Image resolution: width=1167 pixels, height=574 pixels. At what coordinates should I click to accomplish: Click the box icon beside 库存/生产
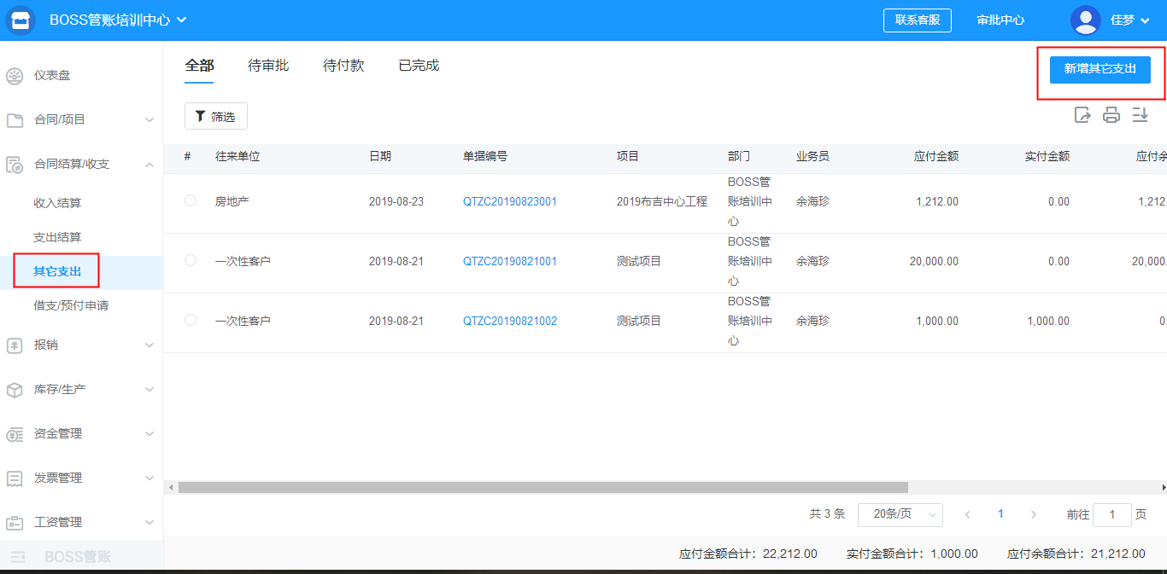[x=15, y=390]
